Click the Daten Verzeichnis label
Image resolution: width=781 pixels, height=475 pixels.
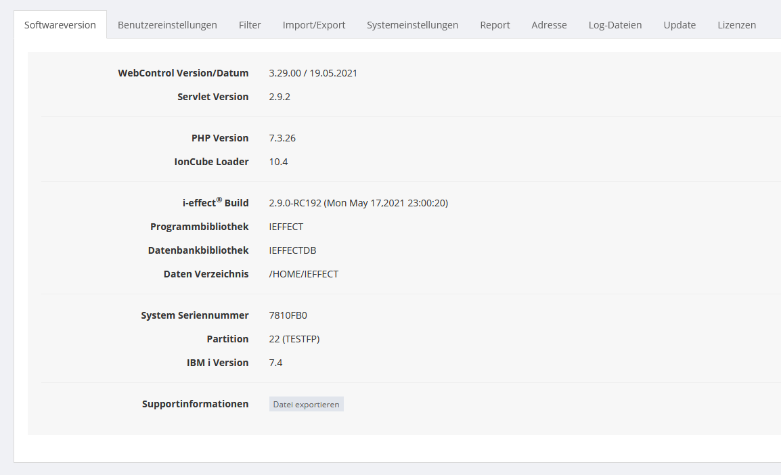206,274
